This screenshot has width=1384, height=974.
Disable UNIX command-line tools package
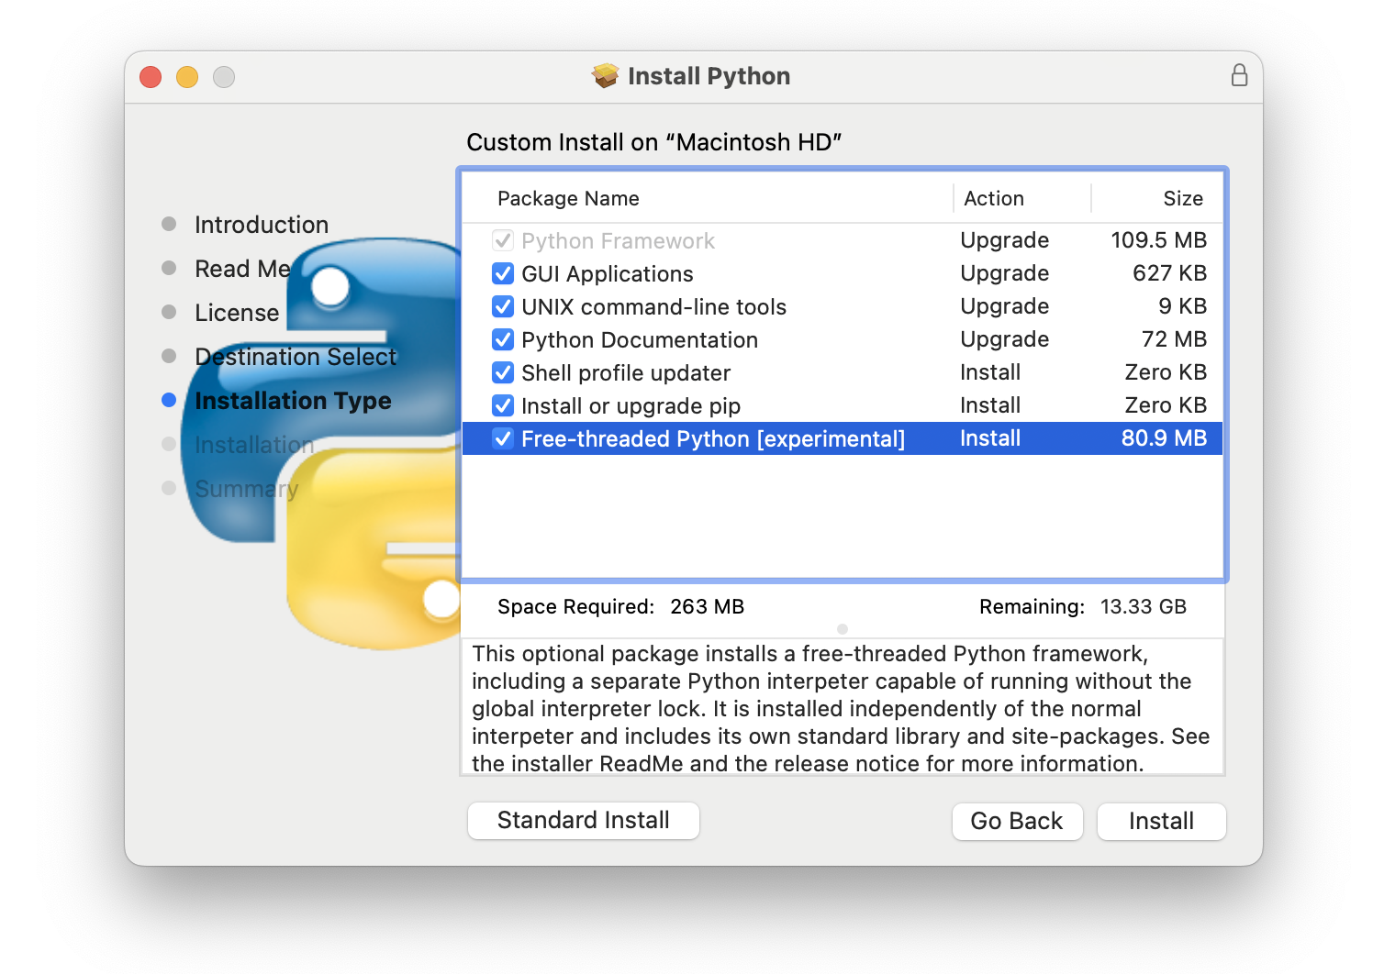point(502,306)
